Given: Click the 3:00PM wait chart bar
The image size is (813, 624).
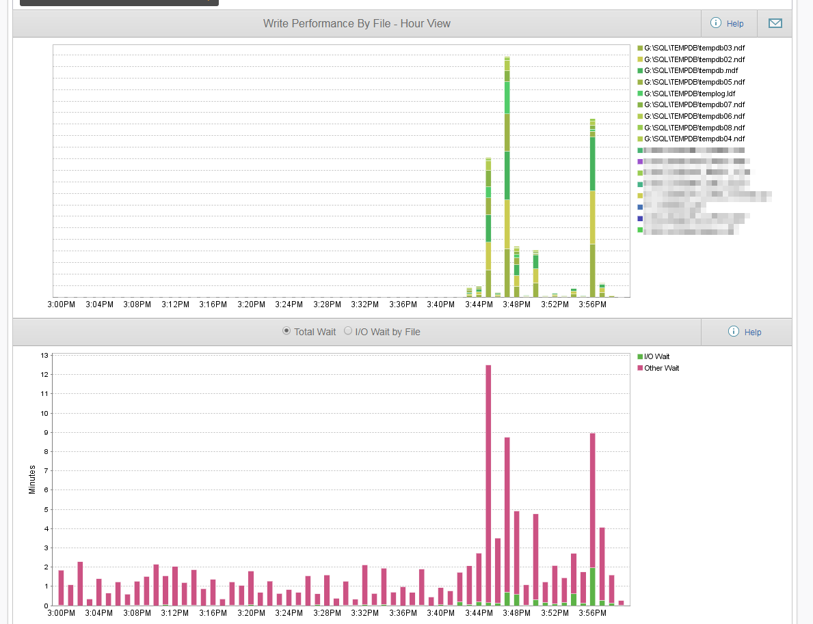Looking at the screenshot, I should coord(61,588).
